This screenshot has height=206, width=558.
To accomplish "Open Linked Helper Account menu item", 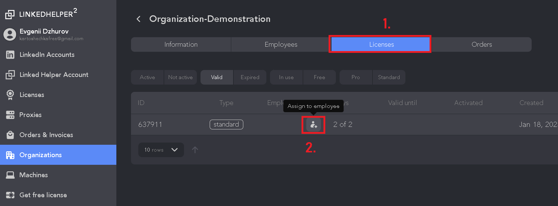I will click(x=58, y=75).
